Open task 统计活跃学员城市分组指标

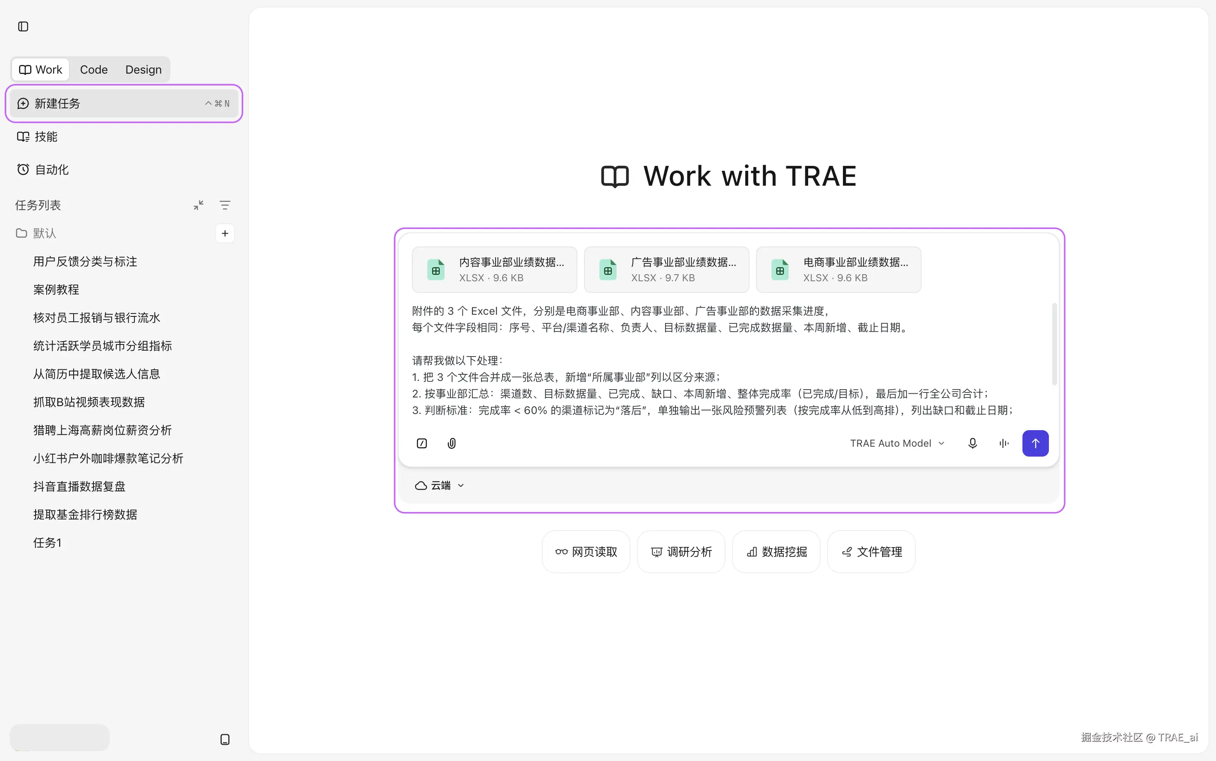coord(103,346)
